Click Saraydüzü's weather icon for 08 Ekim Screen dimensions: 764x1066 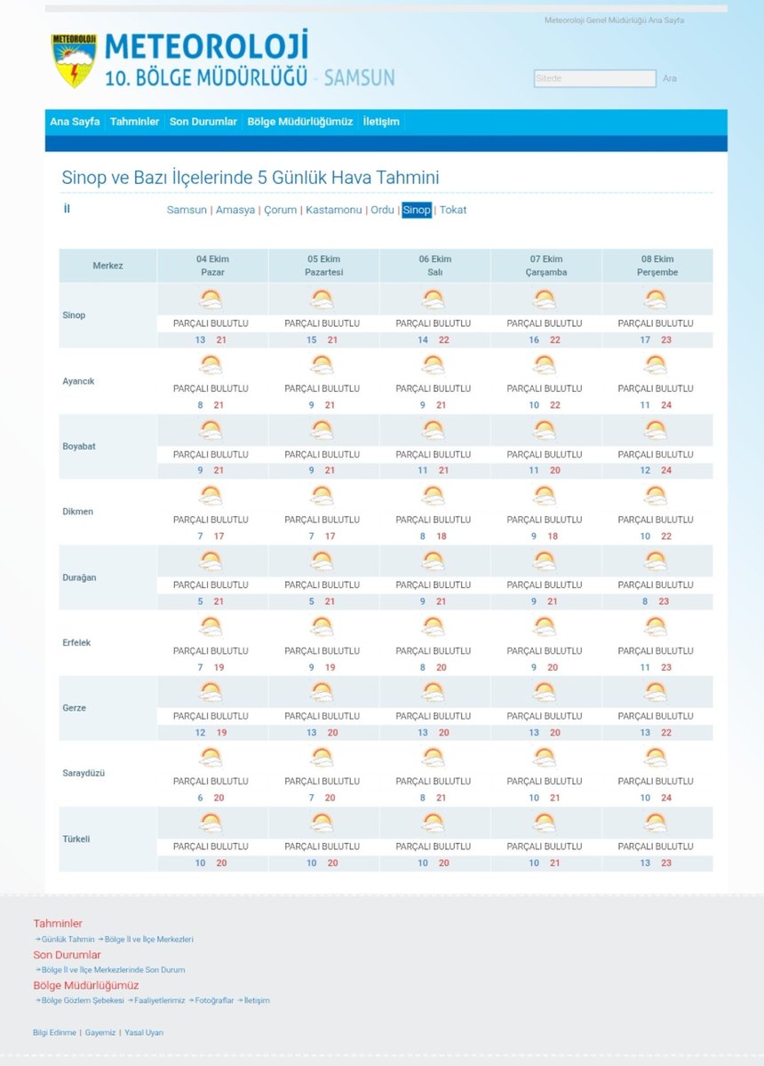click(x=656, y=758)
